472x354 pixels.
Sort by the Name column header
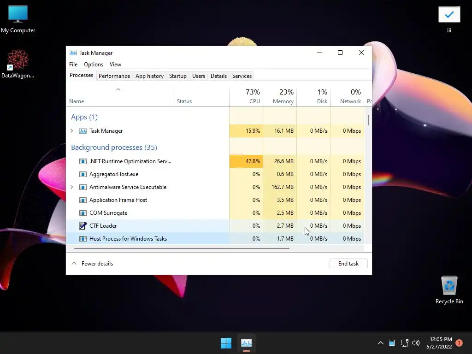click(120, 97)
